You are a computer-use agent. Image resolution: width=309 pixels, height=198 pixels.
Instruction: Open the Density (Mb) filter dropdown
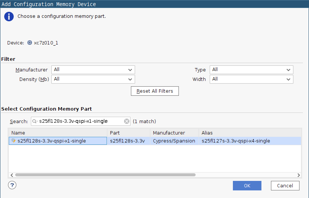click(x=93, y=79)
